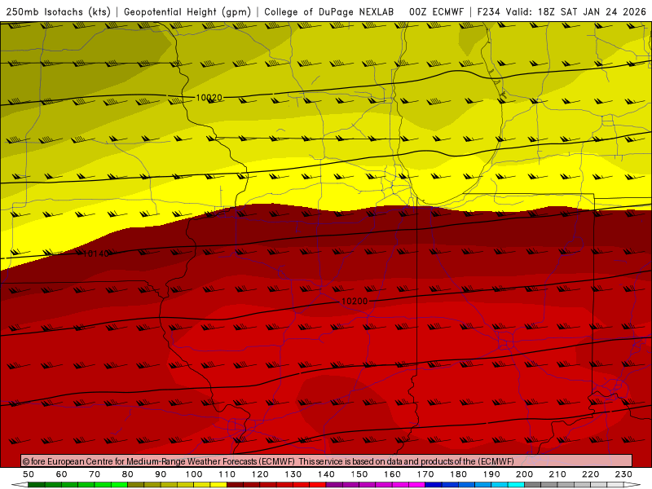
Task: Click the 230 value on the color scale
Action: [623, 474]
